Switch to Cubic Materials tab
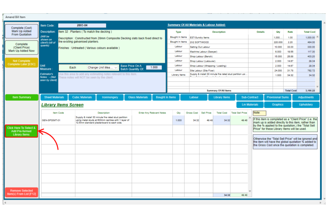The image size is (328, 218). (x=82, y=97)
